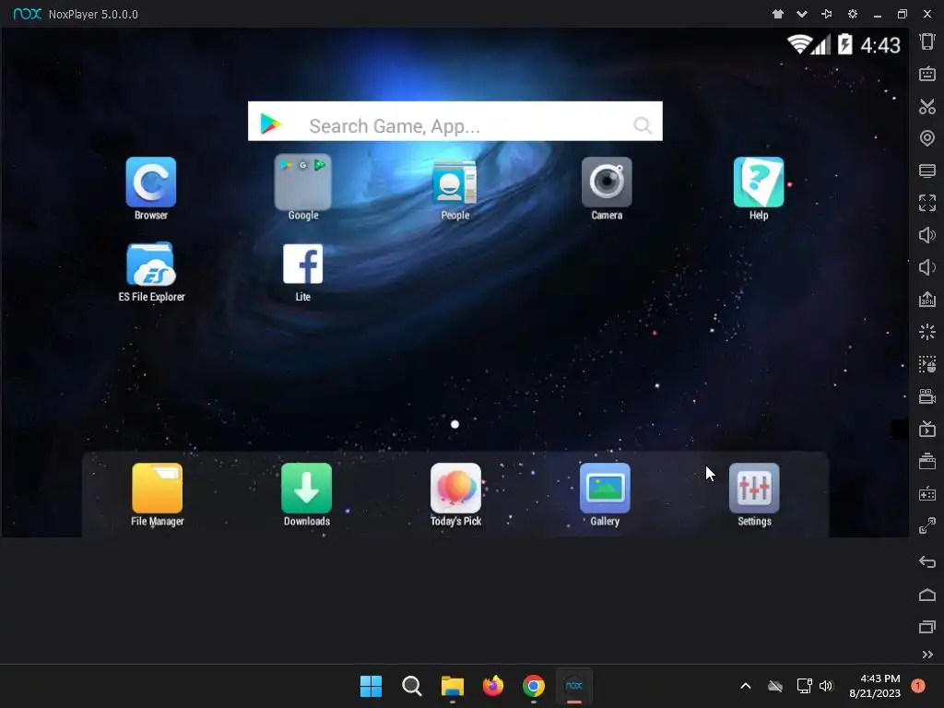Click the install APK sidebar icon
Image resolution: width=944 pixels, height=708 pixels.
927,300
